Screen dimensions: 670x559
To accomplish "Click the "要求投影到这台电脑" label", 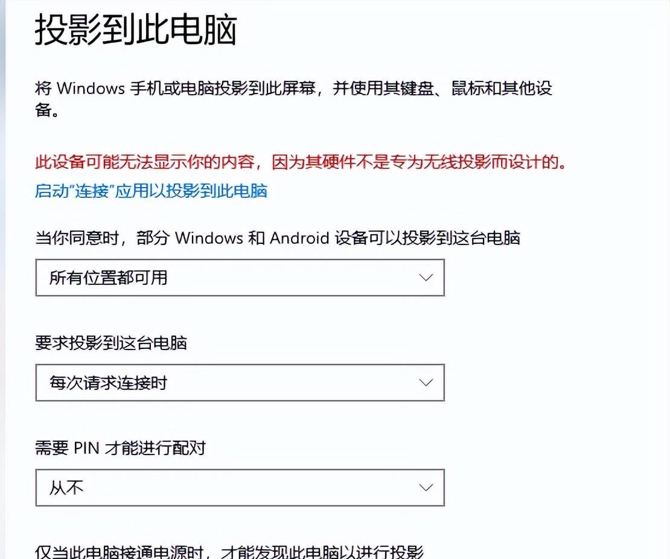I will pyautogui.click(x=111, y=343).
